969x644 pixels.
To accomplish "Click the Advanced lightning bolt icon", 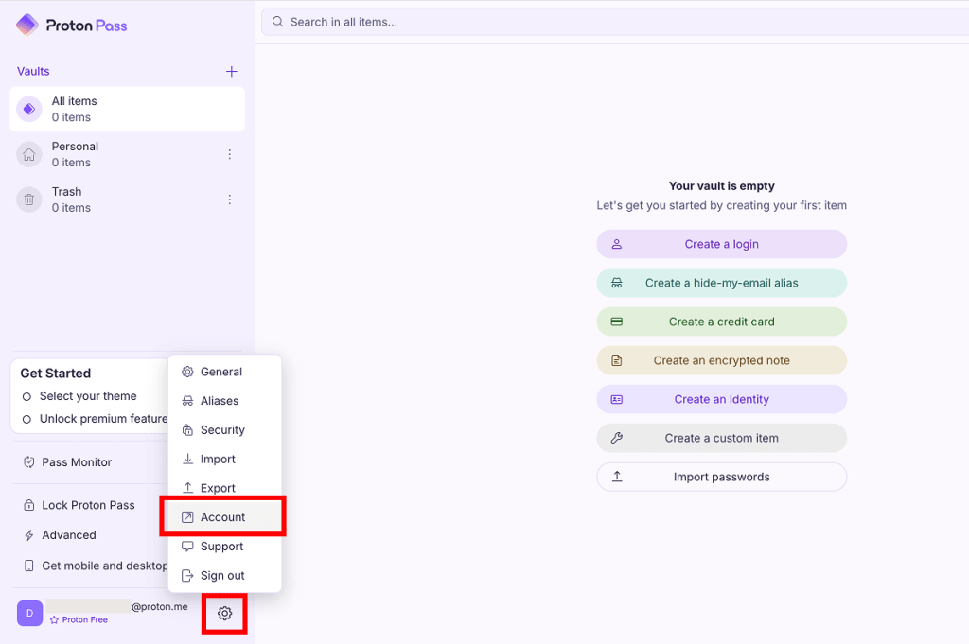I will [x=28, y=534].
